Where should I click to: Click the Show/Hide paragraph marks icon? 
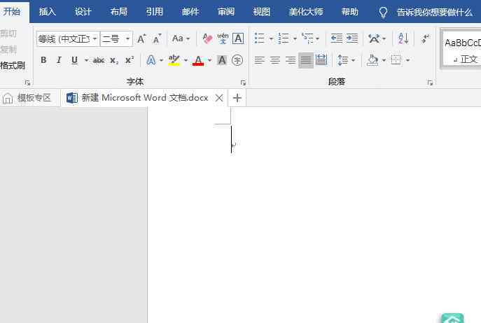coord(425,38)
